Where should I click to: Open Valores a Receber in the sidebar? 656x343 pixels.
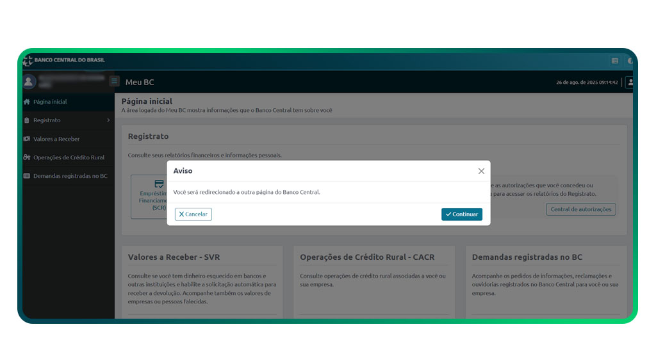68,139
